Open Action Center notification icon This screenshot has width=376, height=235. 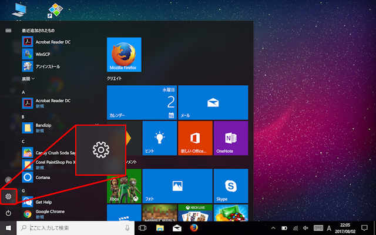pos(365,228)
